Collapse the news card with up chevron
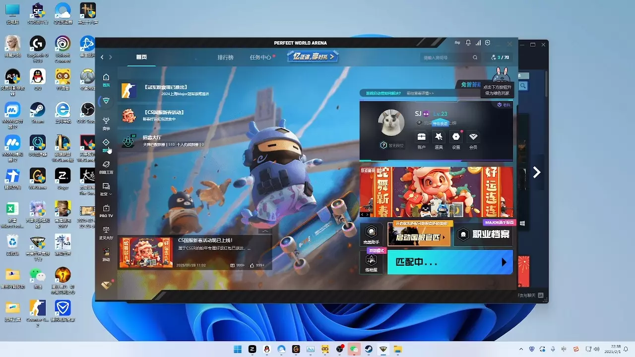Viewport: 635px width, 357px height. coord(265,231)
